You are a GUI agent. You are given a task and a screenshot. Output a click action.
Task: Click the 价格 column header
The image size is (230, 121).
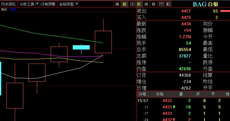click(160, 94)
